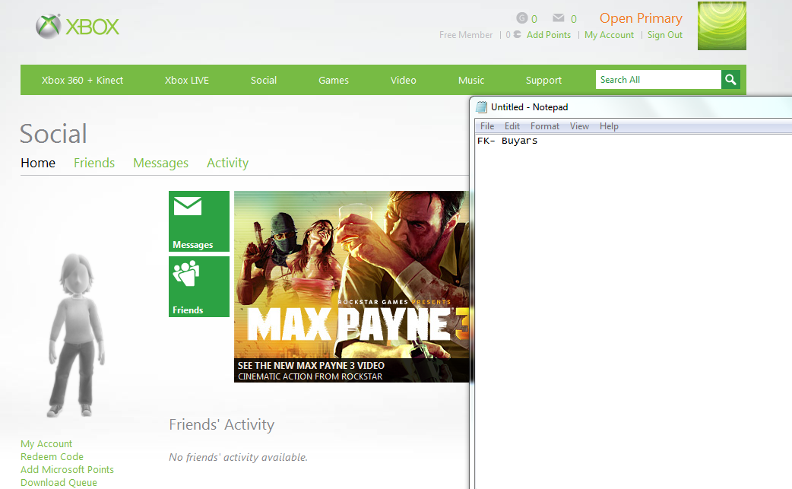The image size is (792, 489).
Task: Open the Support nav menu
Action: point(543,80)
